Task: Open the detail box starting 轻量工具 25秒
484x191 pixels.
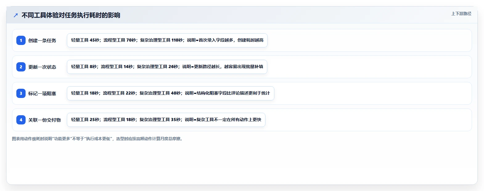Action: [166, 120]
